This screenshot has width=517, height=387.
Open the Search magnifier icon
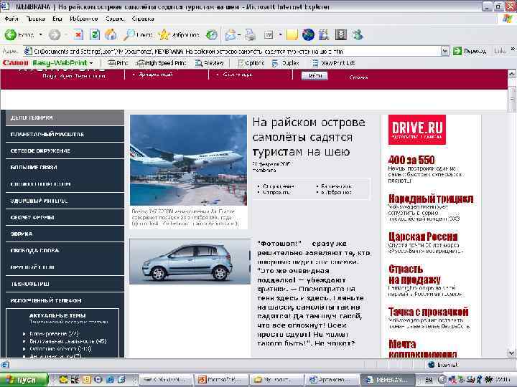point(130,34)
